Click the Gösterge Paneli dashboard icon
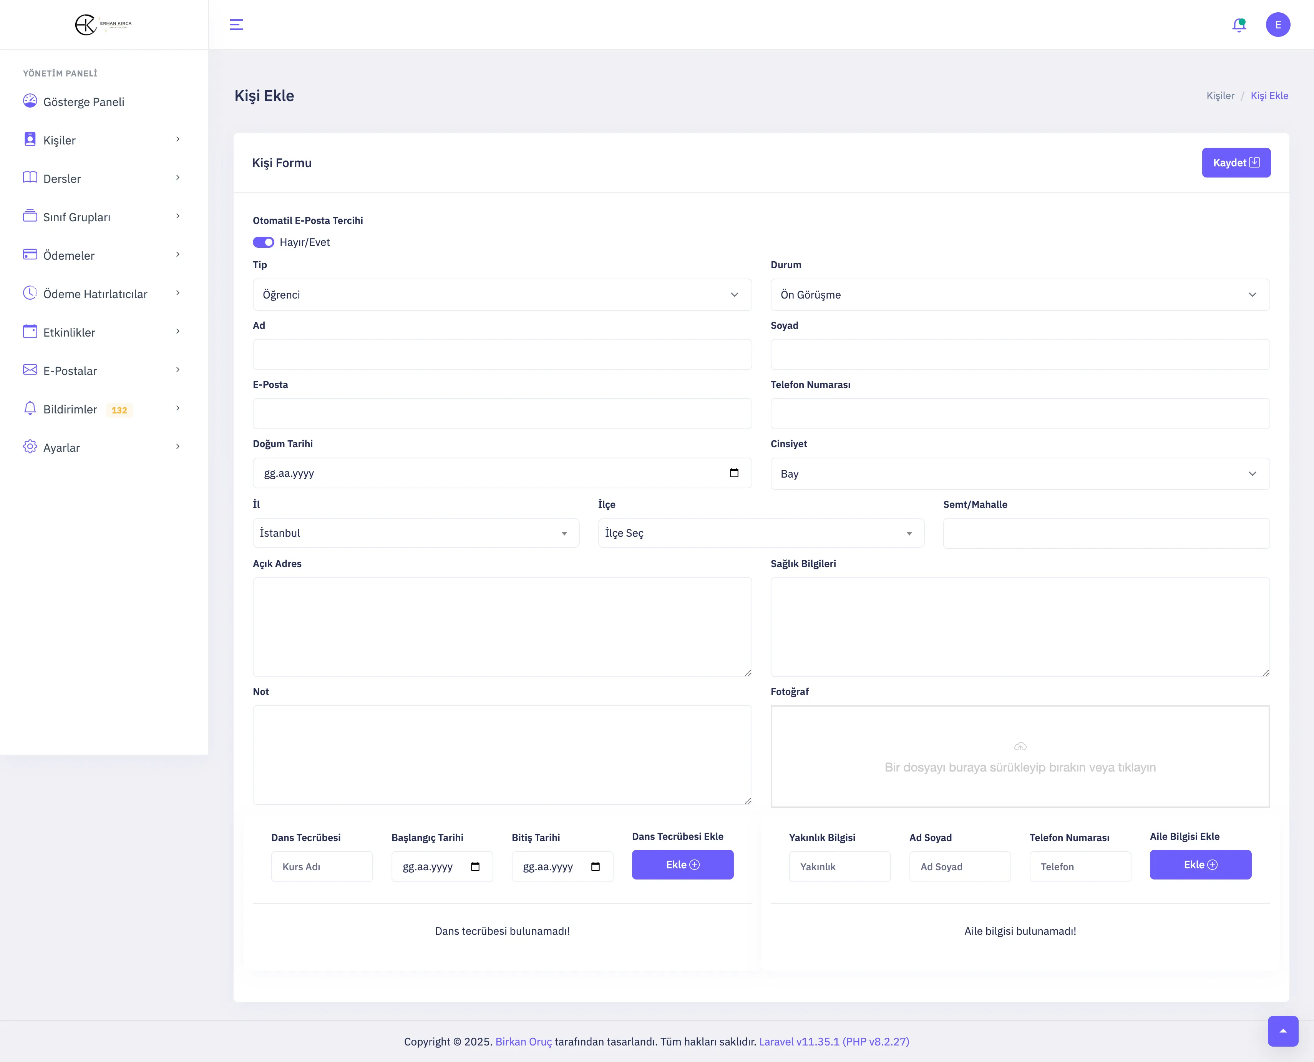 coord(30,101)
